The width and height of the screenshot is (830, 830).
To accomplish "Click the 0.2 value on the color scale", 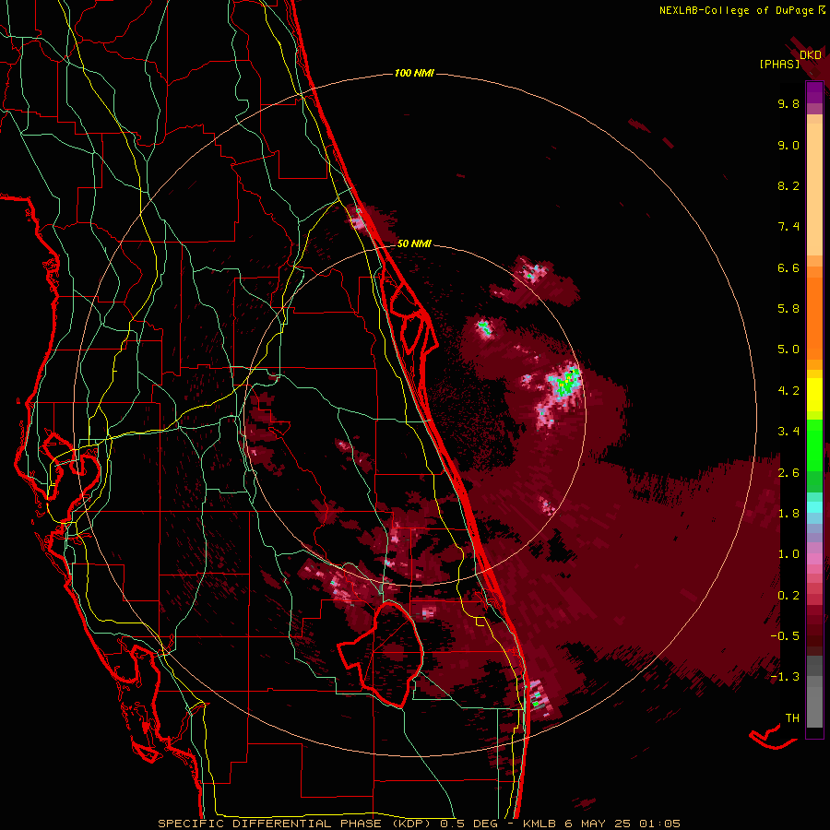I will point(788,596).
